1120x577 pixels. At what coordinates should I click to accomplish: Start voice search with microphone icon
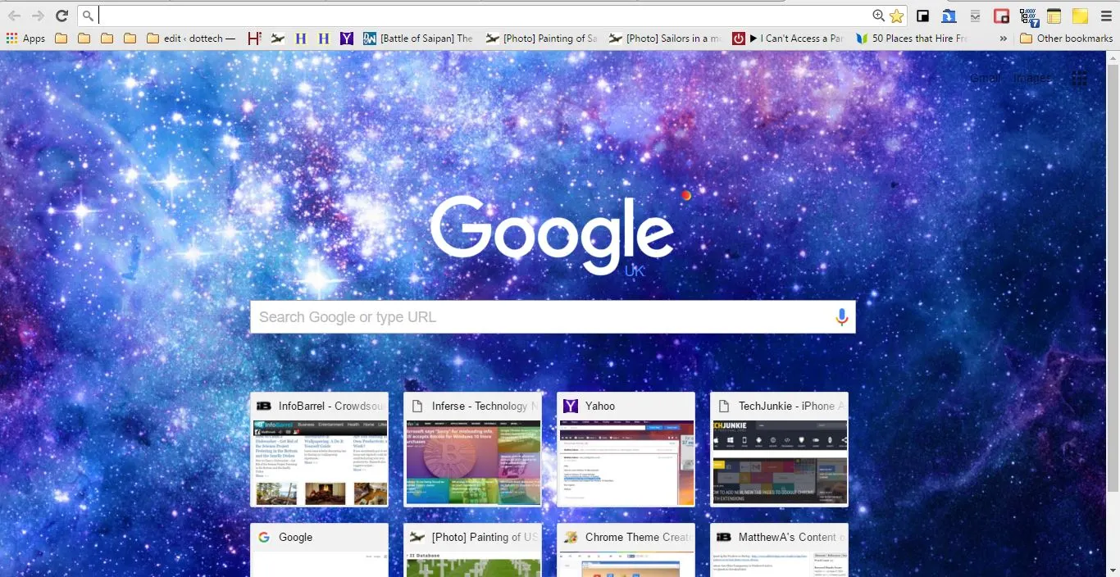(841, 317)
